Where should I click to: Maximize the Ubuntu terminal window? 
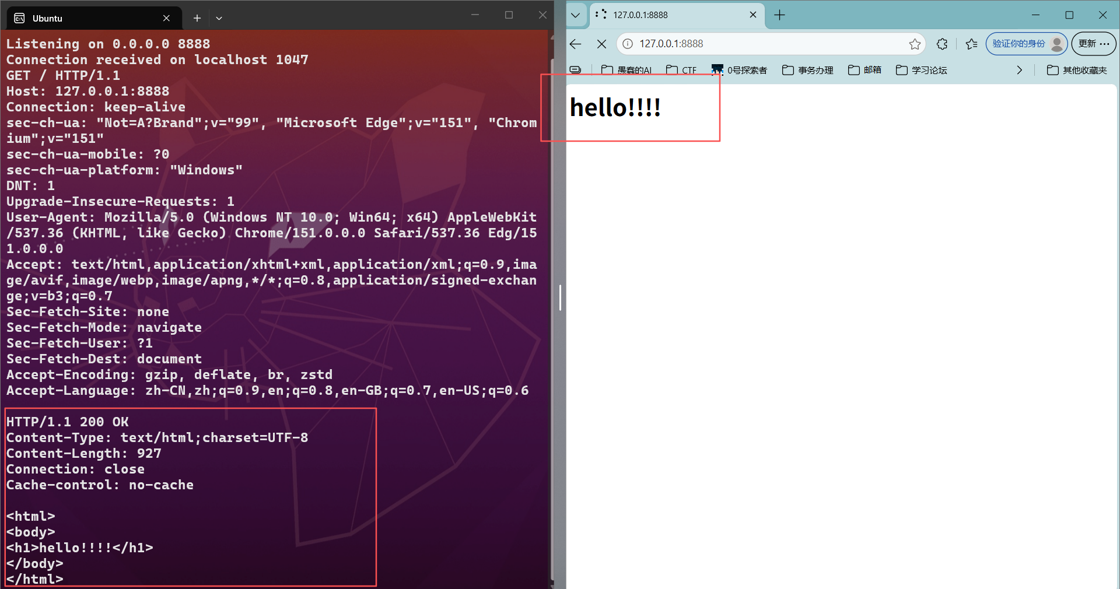click(x=509, y=15)
